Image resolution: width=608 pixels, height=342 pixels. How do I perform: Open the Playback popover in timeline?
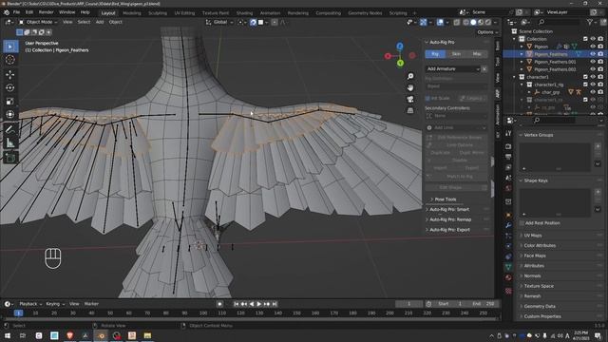tap(30, 304)
